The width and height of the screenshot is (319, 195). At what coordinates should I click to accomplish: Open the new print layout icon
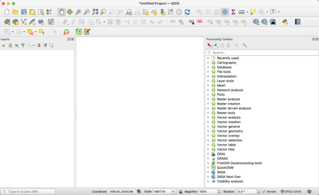(32, 12)
